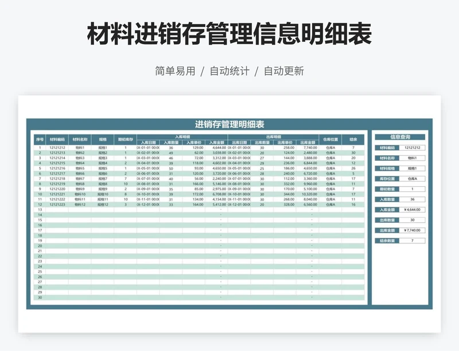
Task: Click the 结余 column header
Action: click(x=353, y=139)
